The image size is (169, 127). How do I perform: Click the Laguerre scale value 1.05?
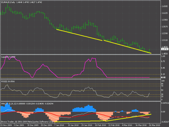163,56
